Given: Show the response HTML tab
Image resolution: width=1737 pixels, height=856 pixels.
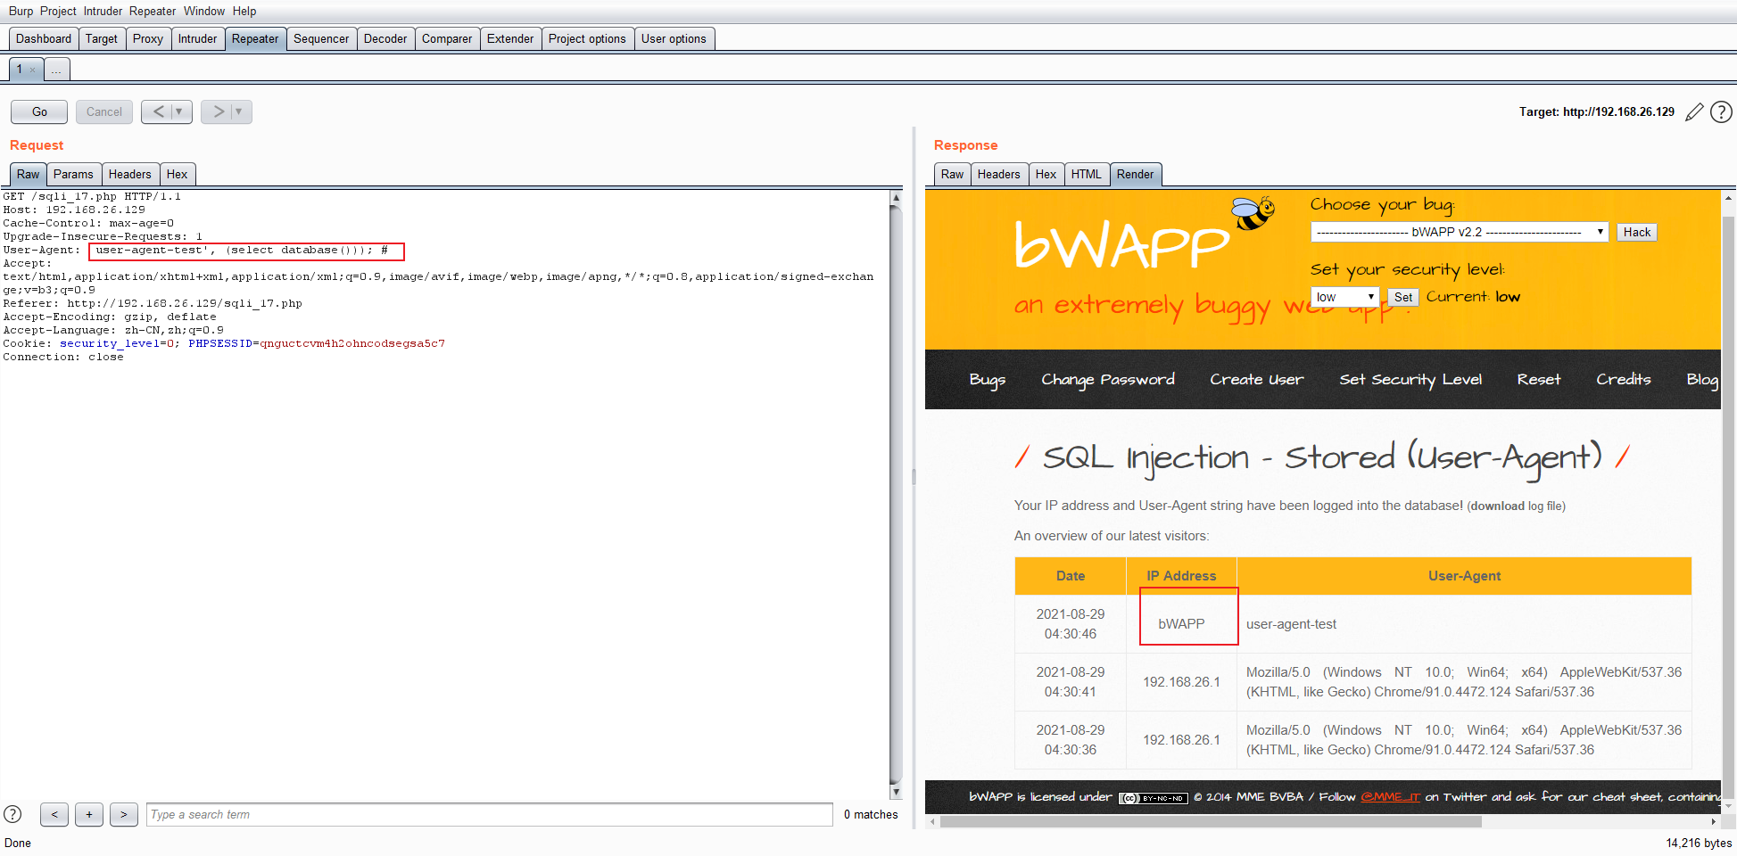Looking at the screenshot, I should [x=1086, y=174].
